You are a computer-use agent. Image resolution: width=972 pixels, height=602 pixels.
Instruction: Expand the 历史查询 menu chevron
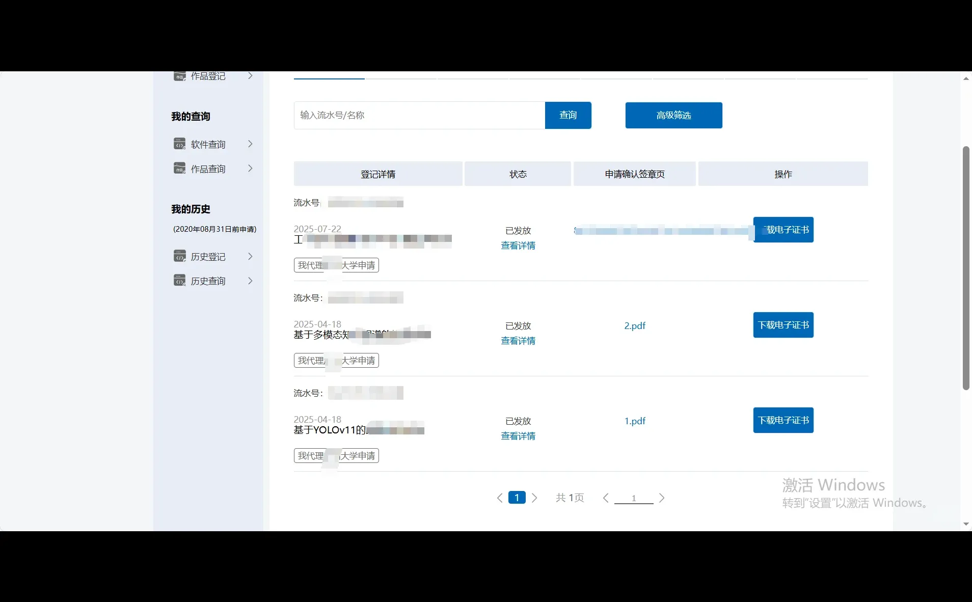pyautogui.click(x=250, y=281)
